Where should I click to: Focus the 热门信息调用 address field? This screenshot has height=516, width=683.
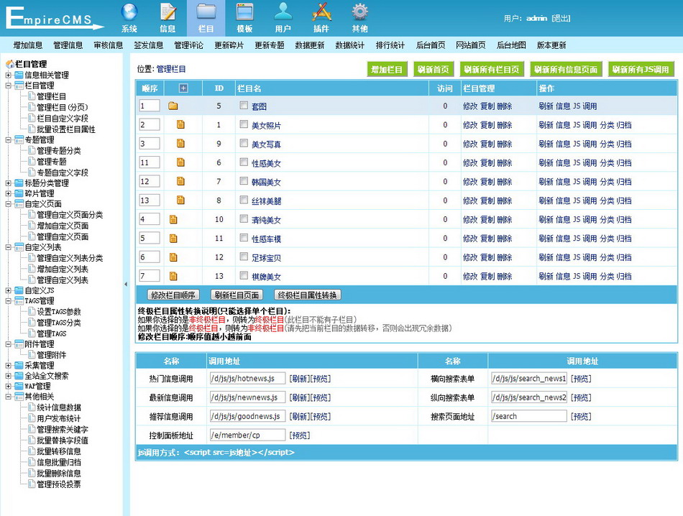point(247,379)
